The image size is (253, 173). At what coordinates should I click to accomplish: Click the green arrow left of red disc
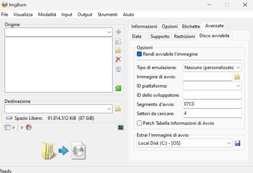coord(22,127)
